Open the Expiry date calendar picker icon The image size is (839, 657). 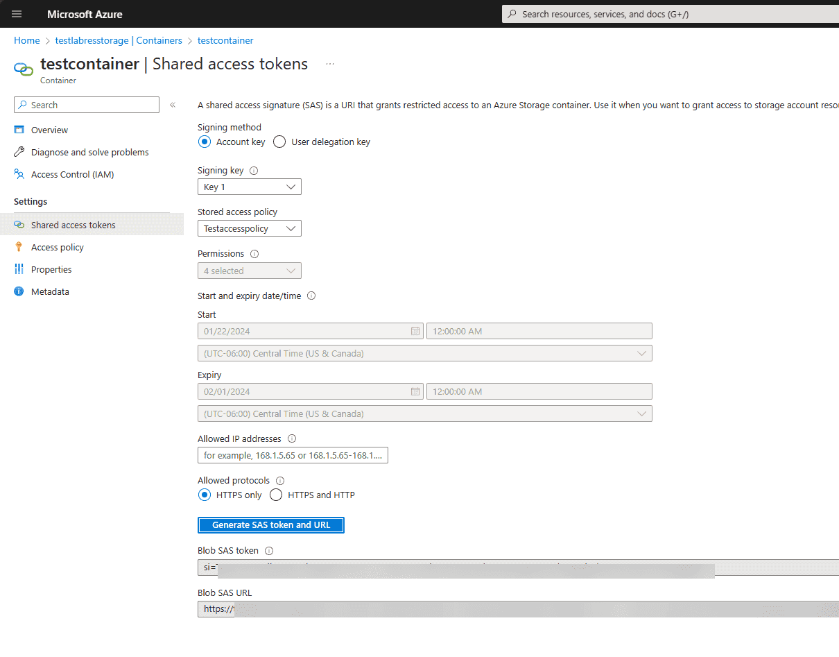coord(415,392)
